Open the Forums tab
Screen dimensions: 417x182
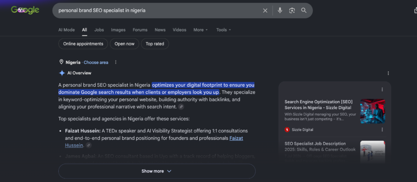pos(140,30)
